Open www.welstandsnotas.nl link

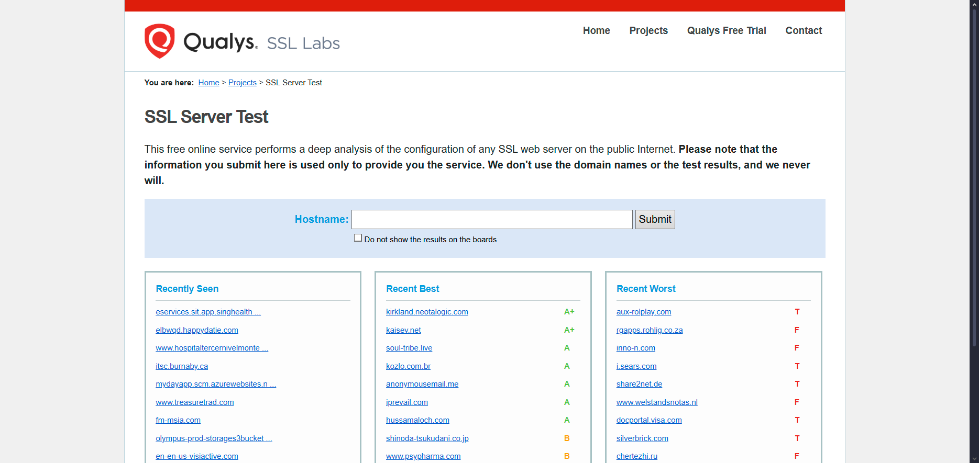tap(657, 402)
